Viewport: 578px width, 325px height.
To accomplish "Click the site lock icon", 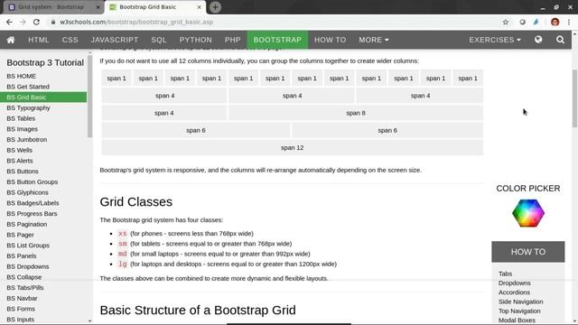I will coord(53,22).
